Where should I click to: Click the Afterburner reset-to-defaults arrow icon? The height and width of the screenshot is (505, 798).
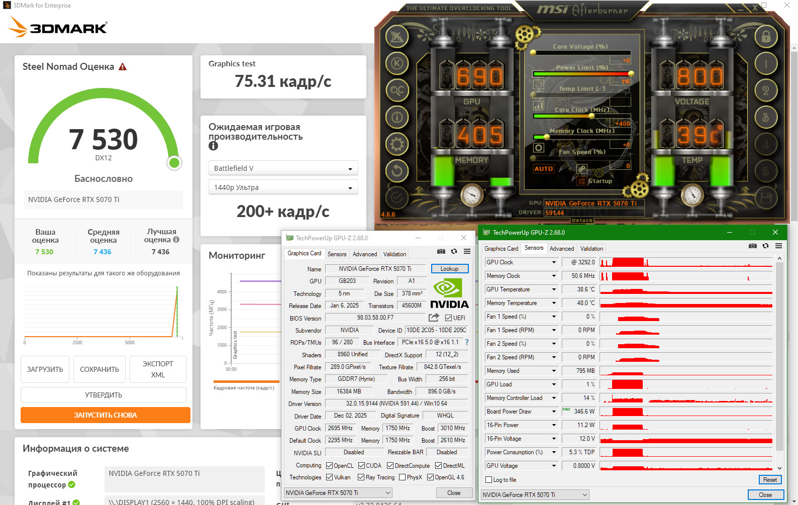pos(397,171)
